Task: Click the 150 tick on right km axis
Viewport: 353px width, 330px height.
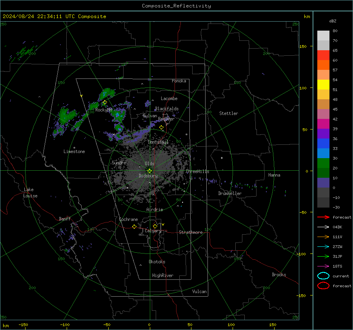Action: pyautogui.click(x=303, y=46)
